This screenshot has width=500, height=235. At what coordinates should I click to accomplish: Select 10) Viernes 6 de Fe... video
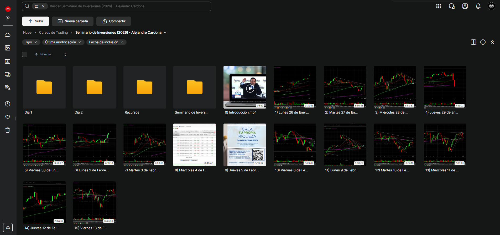[x=295, y=145]
